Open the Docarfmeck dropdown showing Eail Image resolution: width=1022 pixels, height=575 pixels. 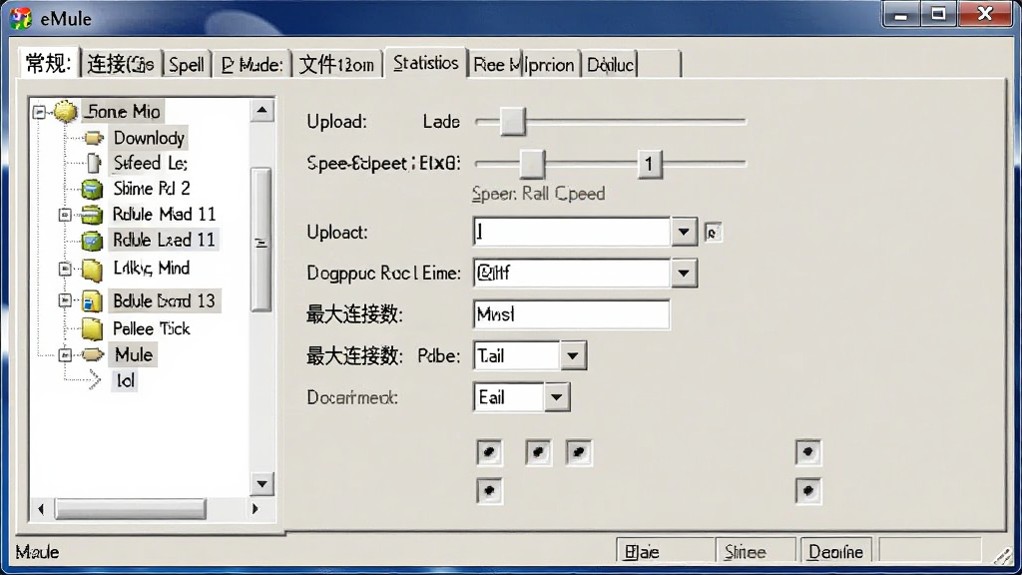coord(557,397)
